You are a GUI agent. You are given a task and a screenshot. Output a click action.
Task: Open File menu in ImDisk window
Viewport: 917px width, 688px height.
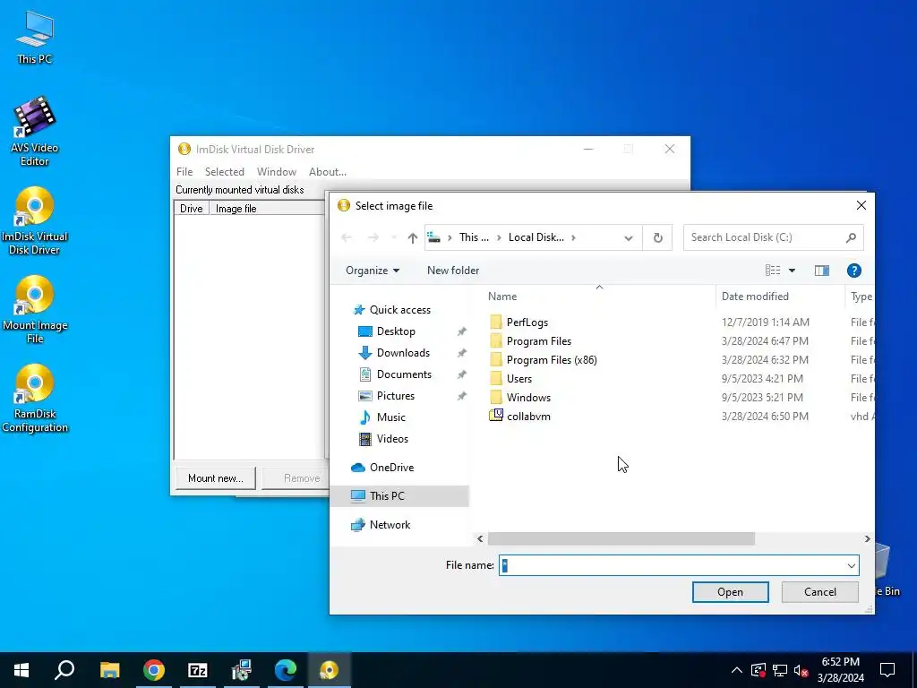click(184, 172)
